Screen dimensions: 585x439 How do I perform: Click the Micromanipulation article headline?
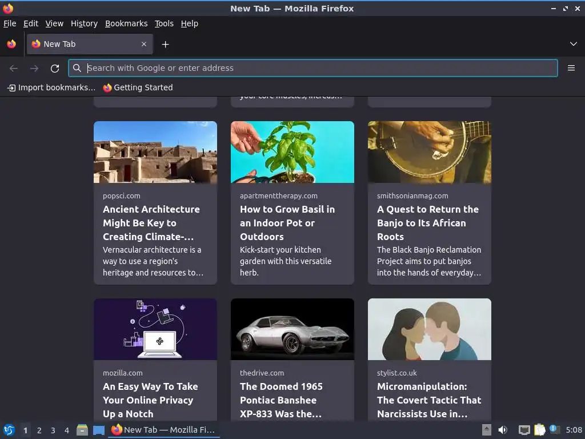[429, 400]
